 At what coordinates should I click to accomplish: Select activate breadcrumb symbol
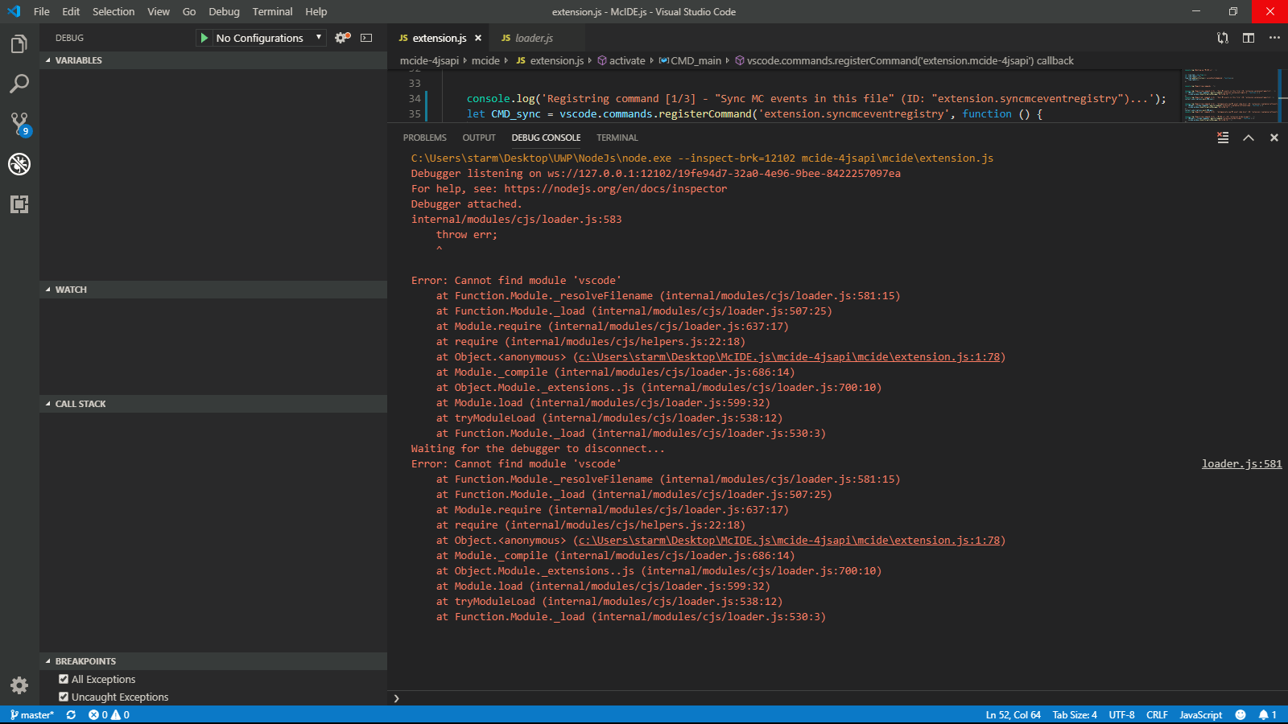coord(621,60)
